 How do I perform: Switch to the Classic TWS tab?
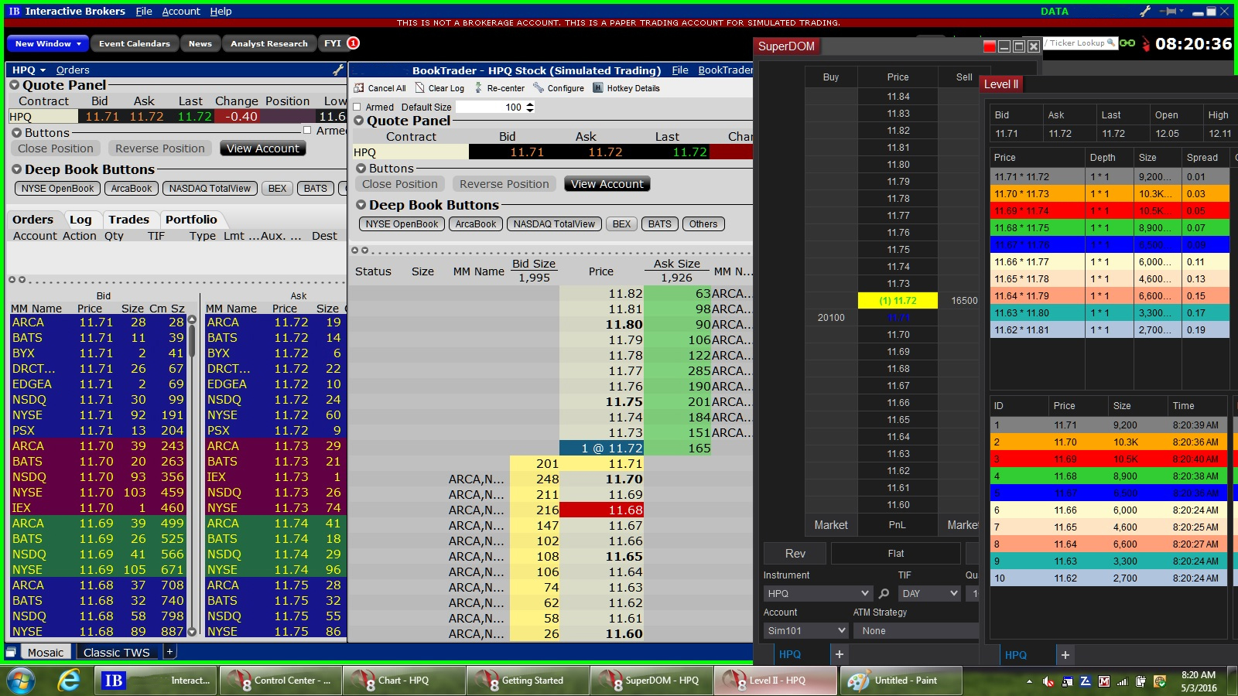coord(117,652)
